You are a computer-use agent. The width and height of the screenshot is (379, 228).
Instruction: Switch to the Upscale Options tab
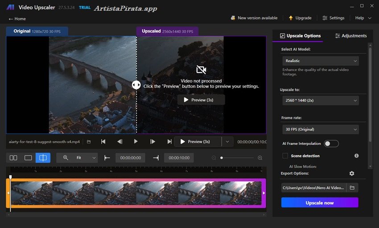(300, 36)
